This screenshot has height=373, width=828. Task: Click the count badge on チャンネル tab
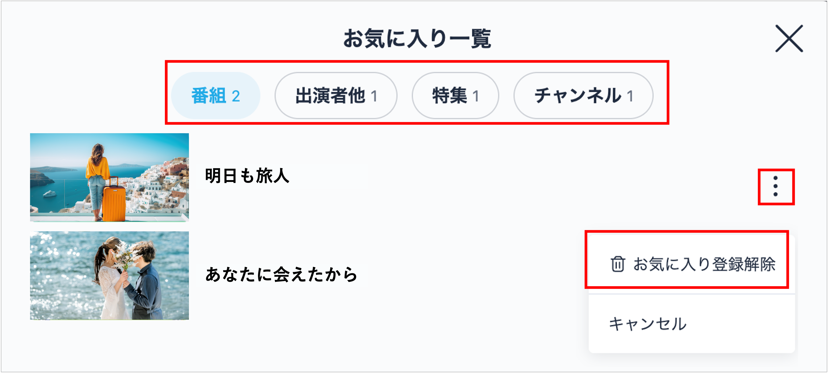pos(630,96)
